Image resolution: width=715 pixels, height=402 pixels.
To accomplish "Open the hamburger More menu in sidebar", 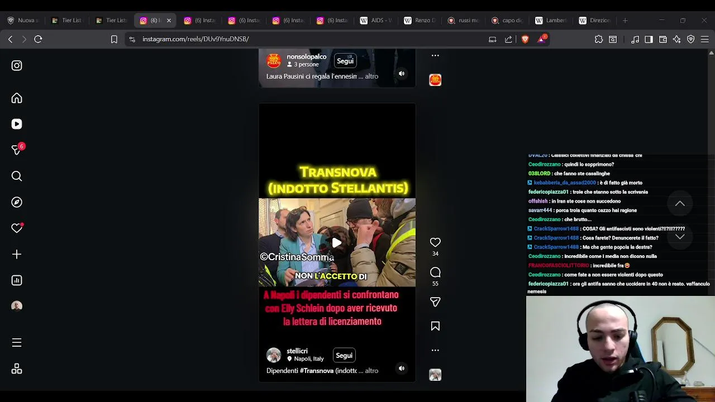I will 17,343.
